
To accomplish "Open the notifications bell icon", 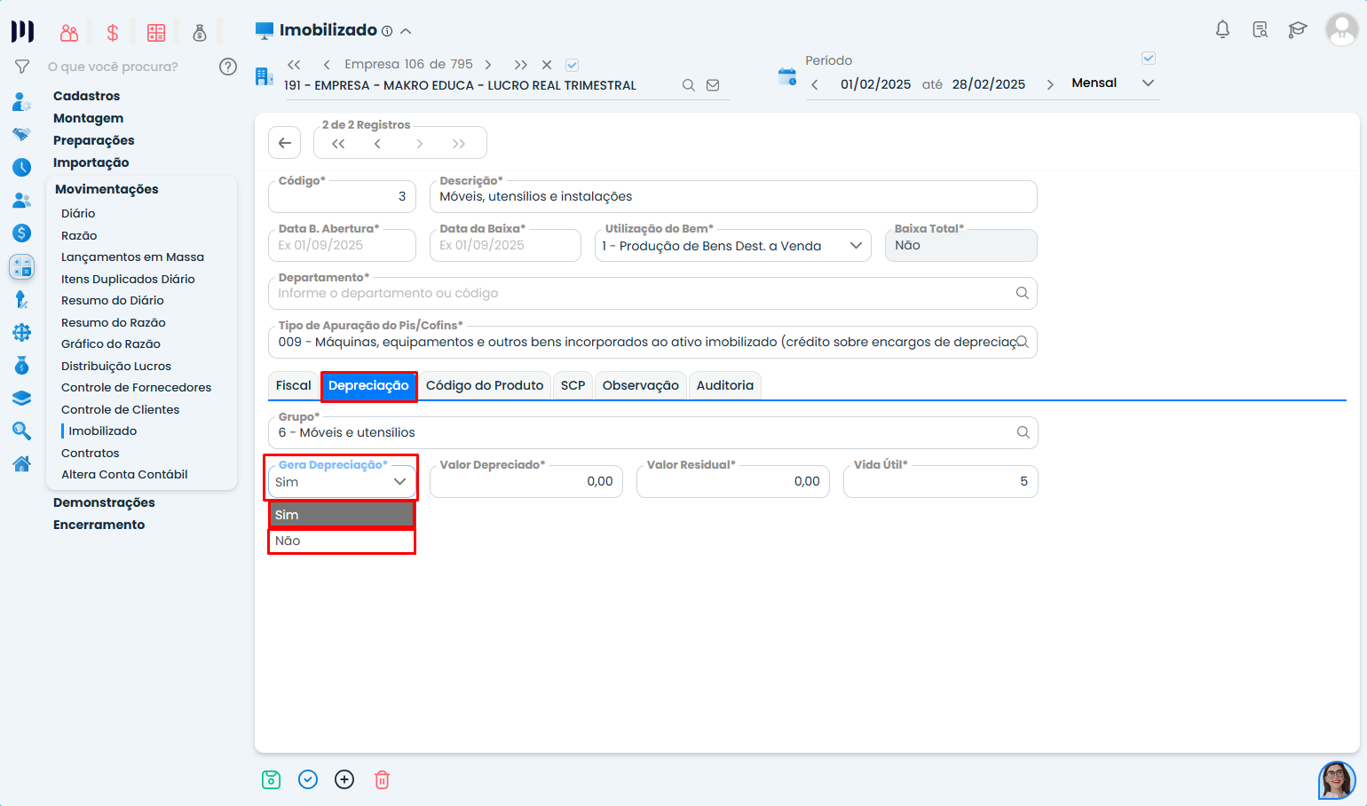I will coord(1222,29).
